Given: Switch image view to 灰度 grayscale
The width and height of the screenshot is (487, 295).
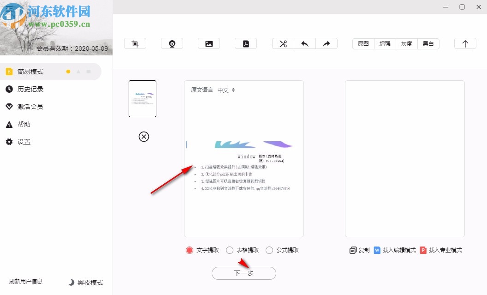Looking at the screenshot, I should (x=406, y=43).
